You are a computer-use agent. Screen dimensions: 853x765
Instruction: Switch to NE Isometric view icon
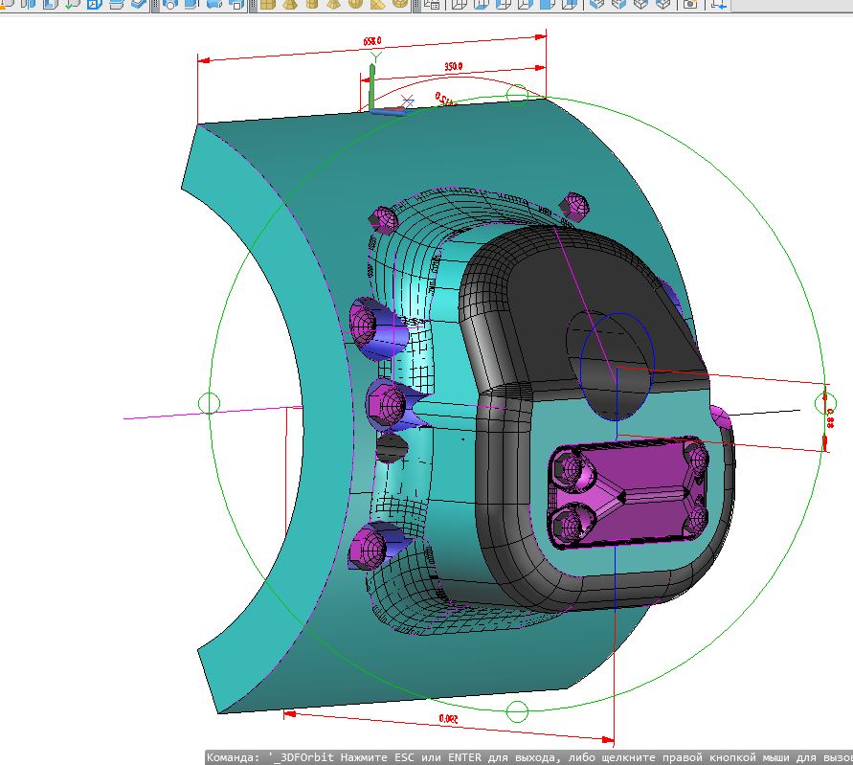coord(640,5)
